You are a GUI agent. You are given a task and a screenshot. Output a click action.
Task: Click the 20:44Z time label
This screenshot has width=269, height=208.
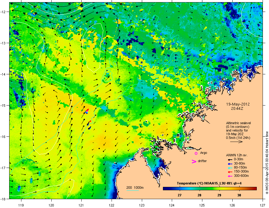pos(238,109)
